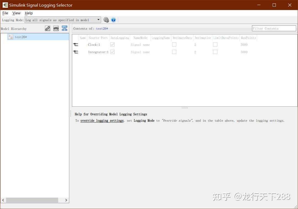Click the Decimation column header
The image size is (298, 209).
(x=203, y=38)
